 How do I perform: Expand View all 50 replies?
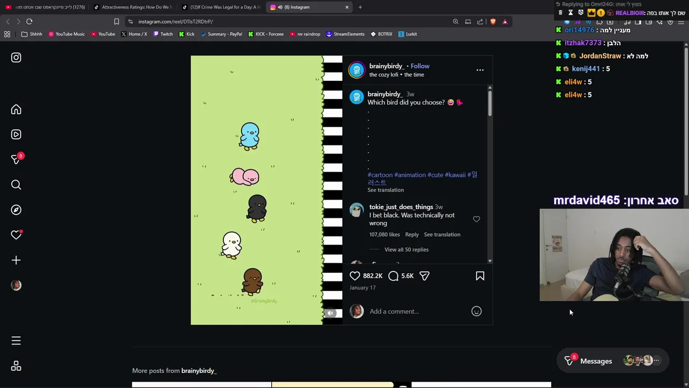tap(406, 250)
